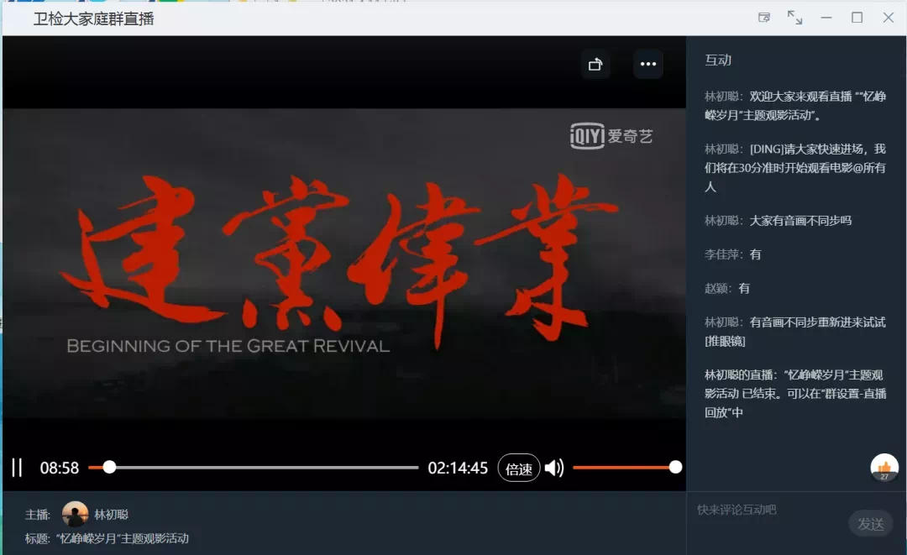Image resolution: width=907 pixels, height=555 pixels.
Task: Mute the video with the speaker icon
Action: [x=554, y=468]
